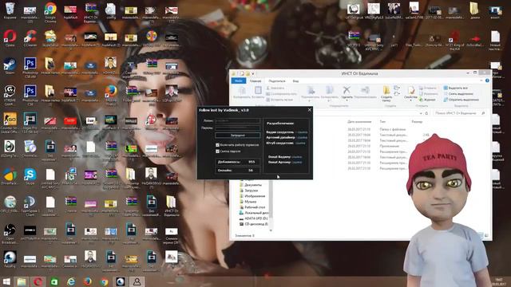Select the Mozilla Firefox desktop shortcut
This screenshot has height=287, width=511.
[x=111, y=94]
